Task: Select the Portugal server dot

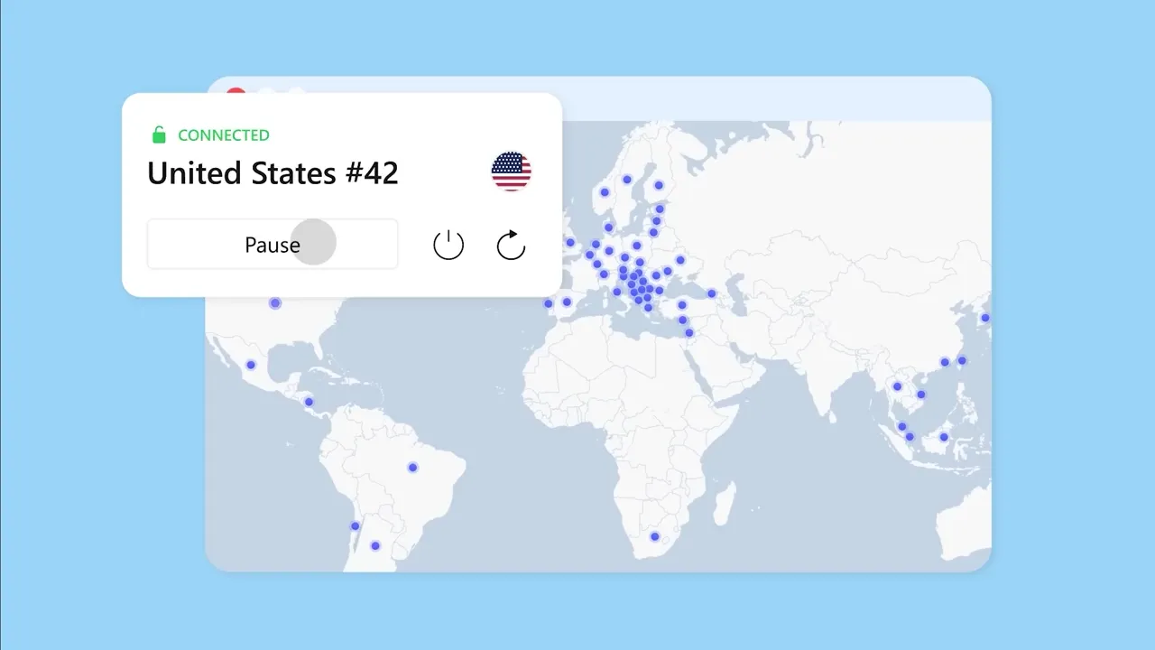Action: click(548, 303)
